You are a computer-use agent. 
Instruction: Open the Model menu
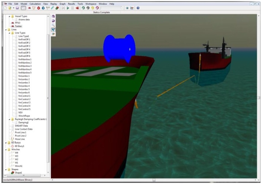point(24,4)
